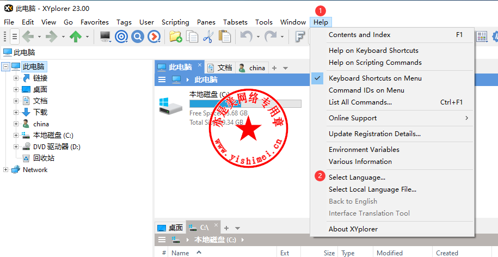Image resolution: width=498 pixels, height=257 pixels.
Task: Expand the china tree node
Action: pyautogui.click(x=16, y=124)
